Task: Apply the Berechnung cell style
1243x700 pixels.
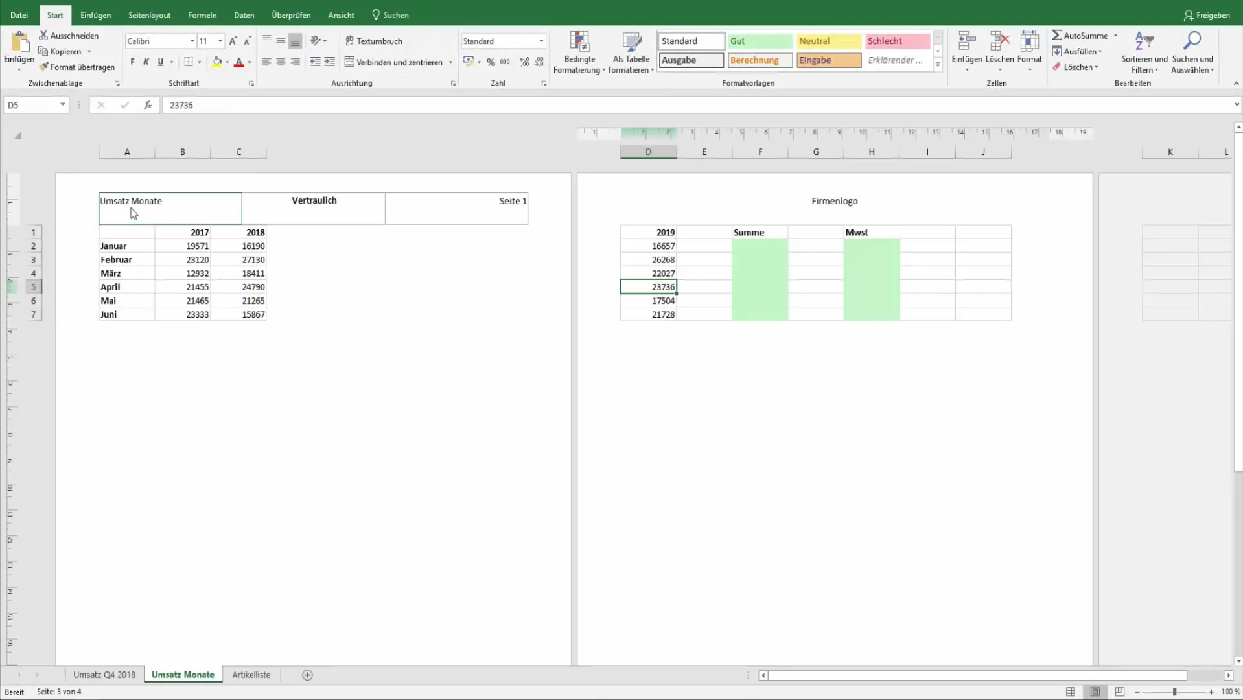Action: pyautogui.click(x=760, y=60)
